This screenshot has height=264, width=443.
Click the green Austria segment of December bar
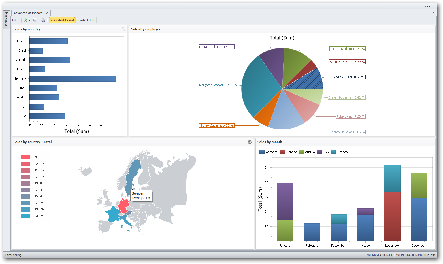click(419, 186)
